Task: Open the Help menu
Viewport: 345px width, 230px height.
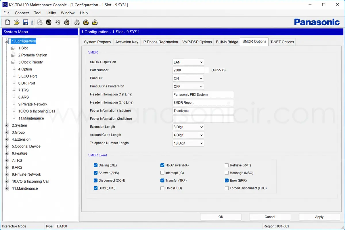Action: [x=84, y=13]
